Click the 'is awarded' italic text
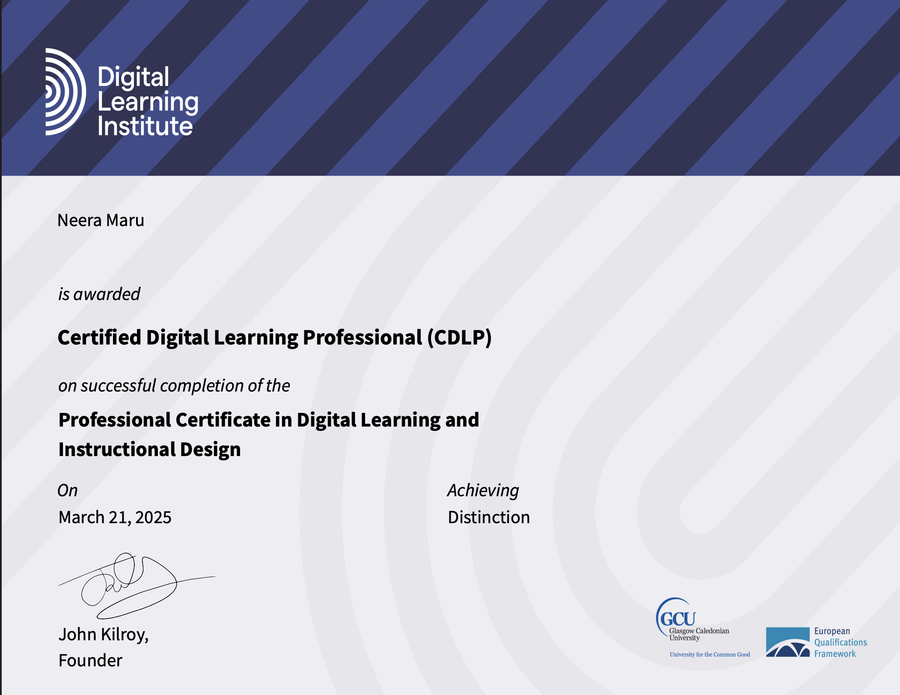 [99, 294]
